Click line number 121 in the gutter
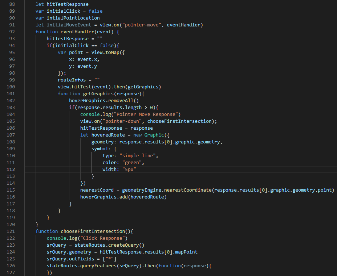 [11, 231]
